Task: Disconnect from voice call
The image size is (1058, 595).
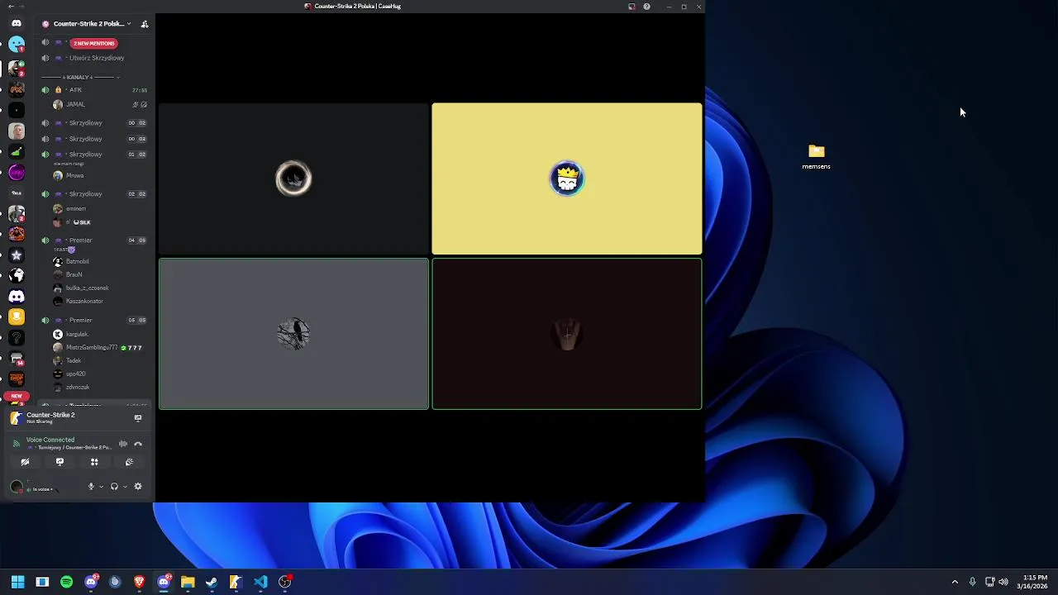Action: [x=138, y=444]
